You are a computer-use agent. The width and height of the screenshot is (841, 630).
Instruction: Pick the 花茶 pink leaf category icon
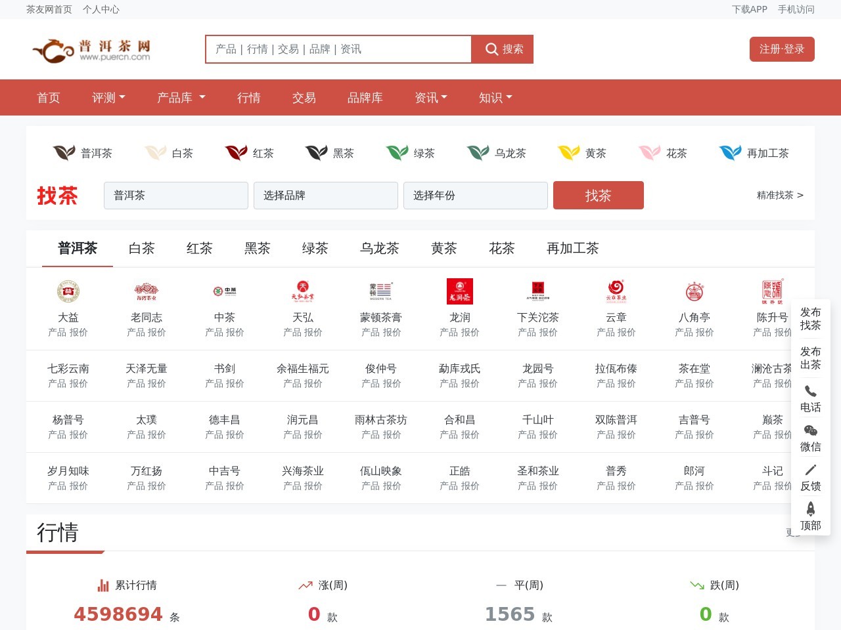click(x=649, y=153)
